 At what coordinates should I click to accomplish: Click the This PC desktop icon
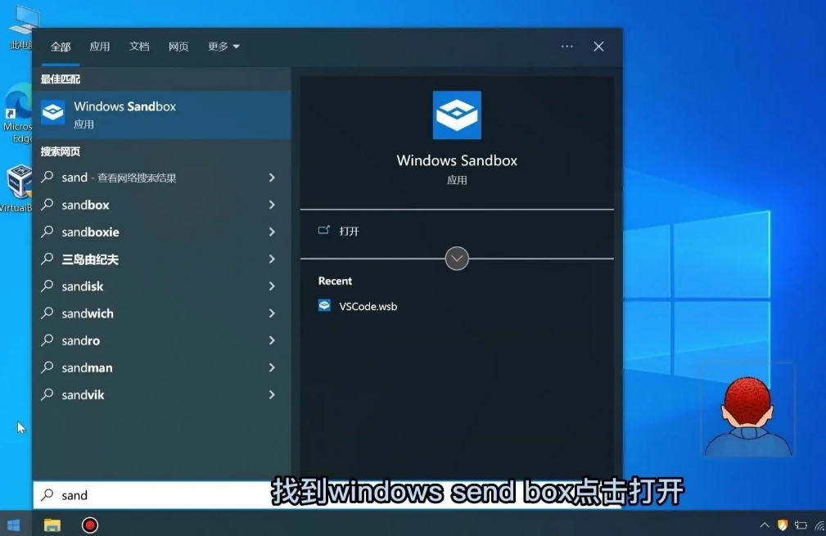pyautogui.click(x=21, y=26)
